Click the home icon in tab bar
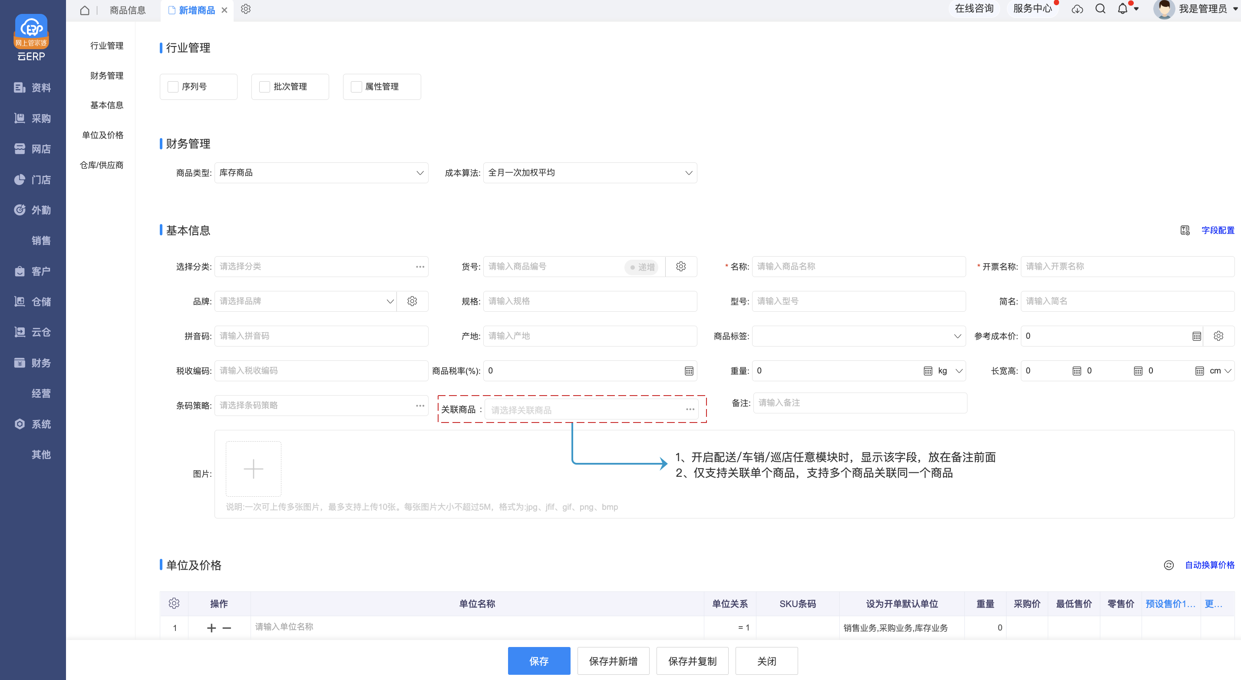 pyautogui.click(x=85, y=10)
